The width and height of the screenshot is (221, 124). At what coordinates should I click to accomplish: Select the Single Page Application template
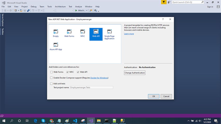point(109,34)
